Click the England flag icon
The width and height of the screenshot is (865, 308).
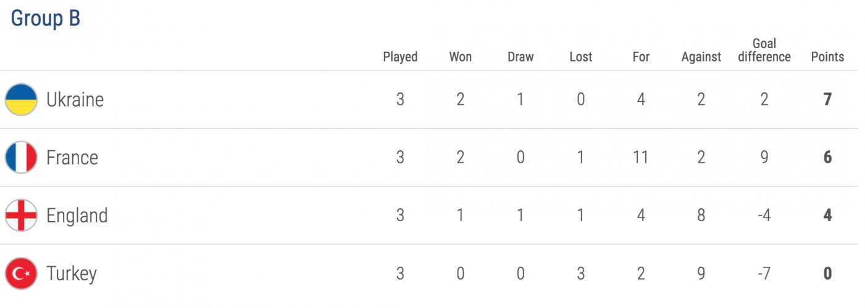[x=22, y=215]
